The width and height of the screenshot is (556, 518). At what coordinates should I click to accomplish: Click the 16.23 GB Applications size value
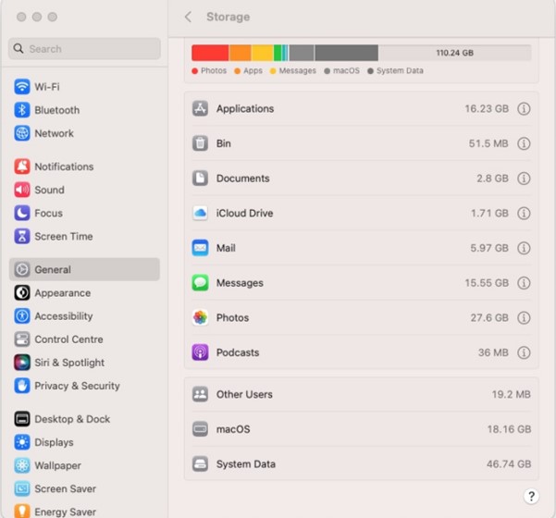(x=487, y=108)
